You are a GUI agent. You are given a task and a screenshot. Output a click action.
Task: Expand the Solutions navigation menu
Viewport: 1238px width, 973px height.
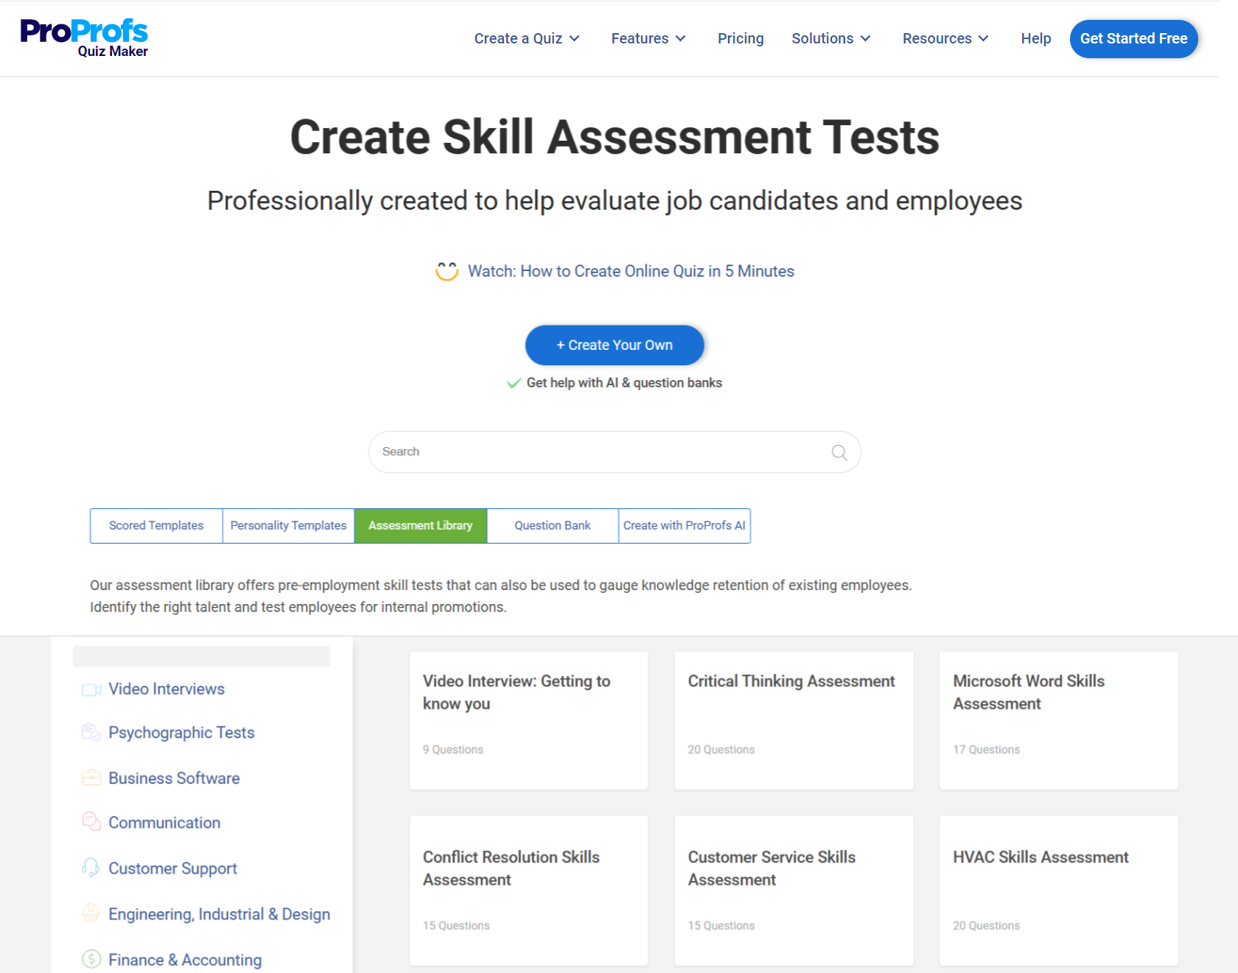830,38
